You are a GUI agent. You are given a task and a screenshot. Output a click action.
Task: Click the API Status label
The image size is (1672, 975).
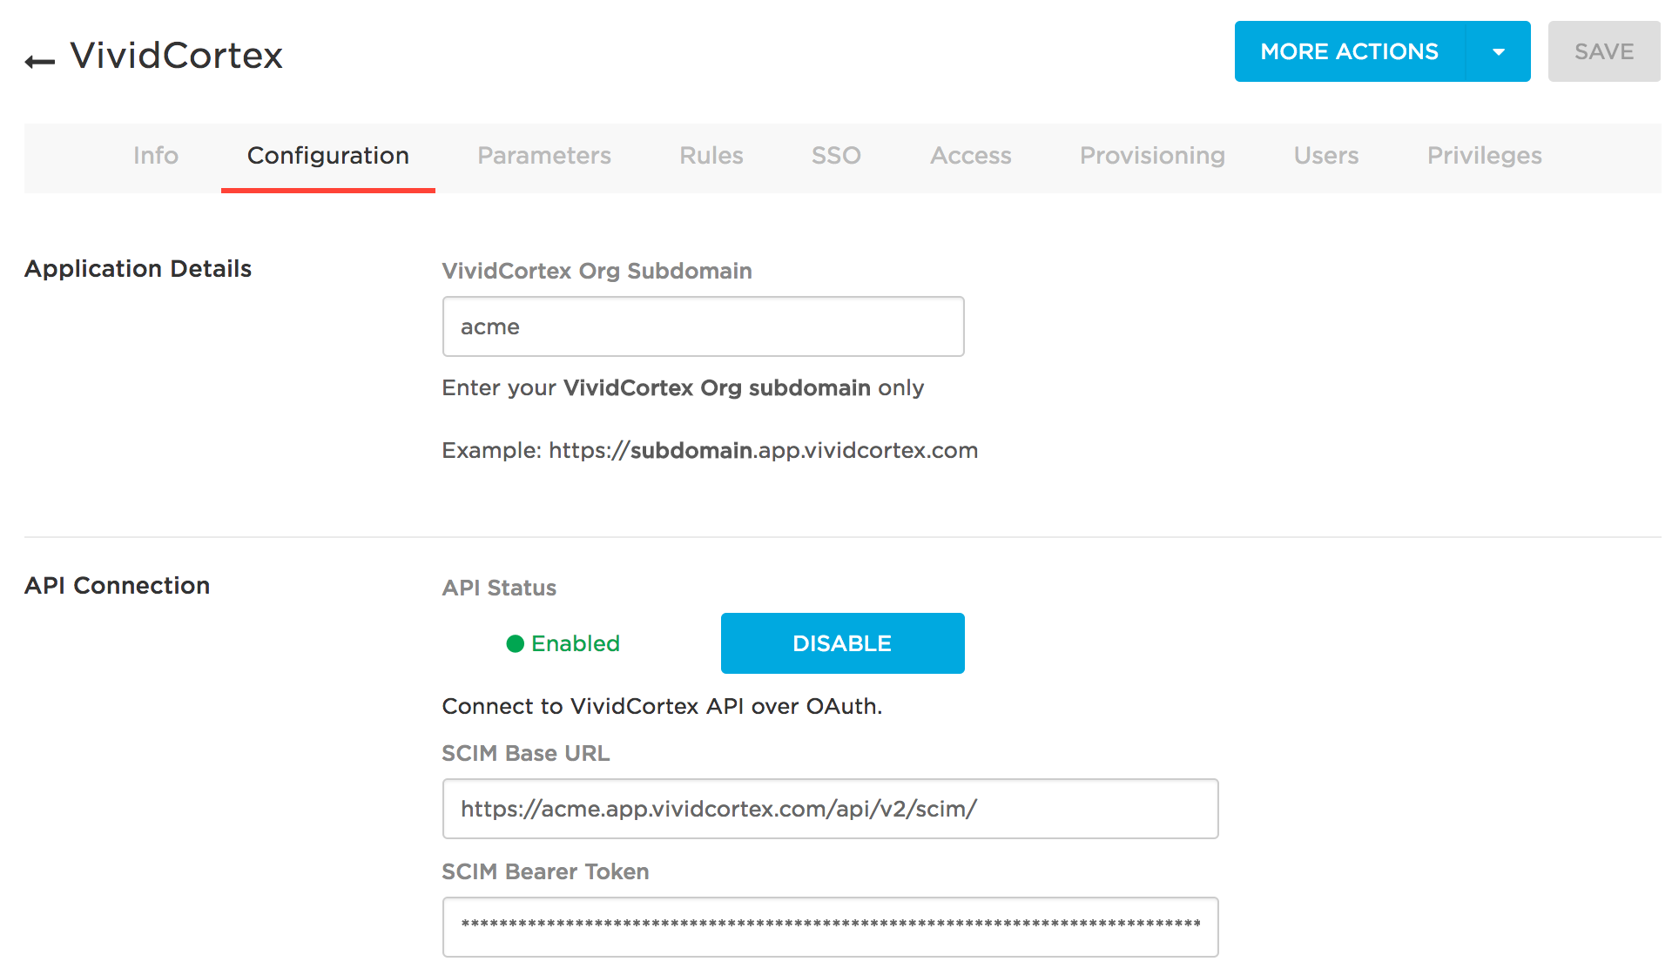click(499, 588)
